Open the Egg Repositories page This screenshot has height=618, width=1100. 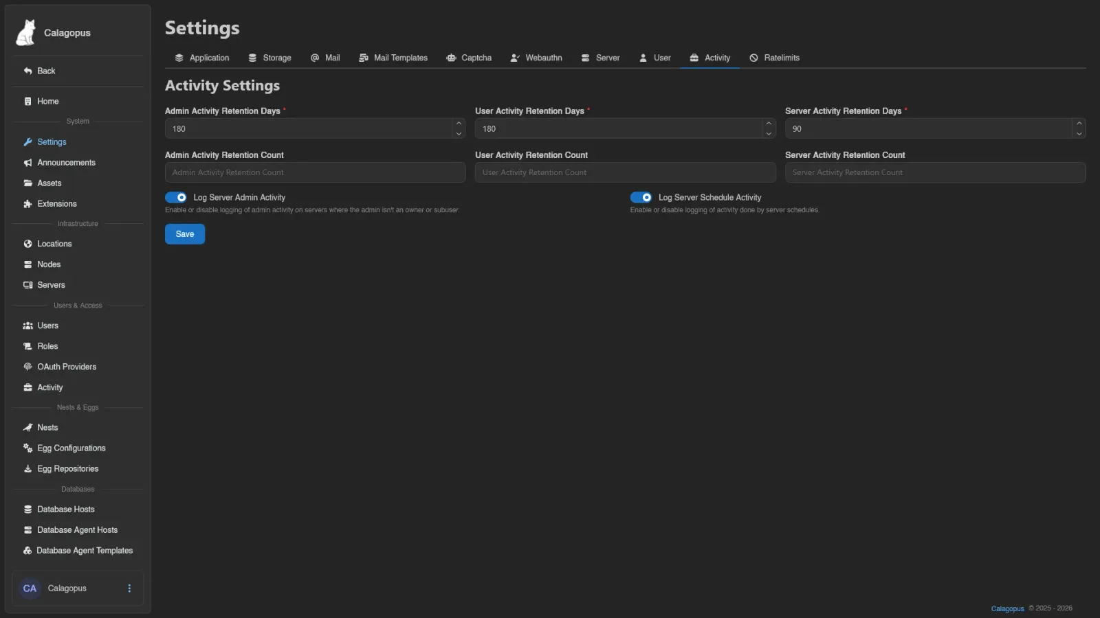(78, 468)
